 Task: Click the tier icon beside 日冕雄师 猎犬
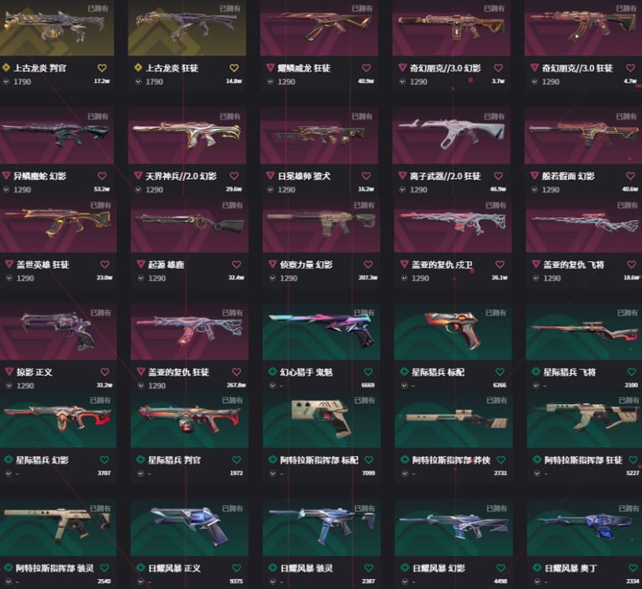pos(270,176)
